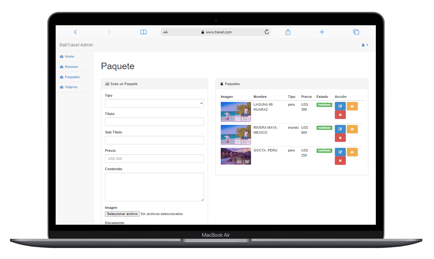Viewport: 434px width, 259px height.
Task: Click the Seleccionar archivo button
Action: pos(122,214)
